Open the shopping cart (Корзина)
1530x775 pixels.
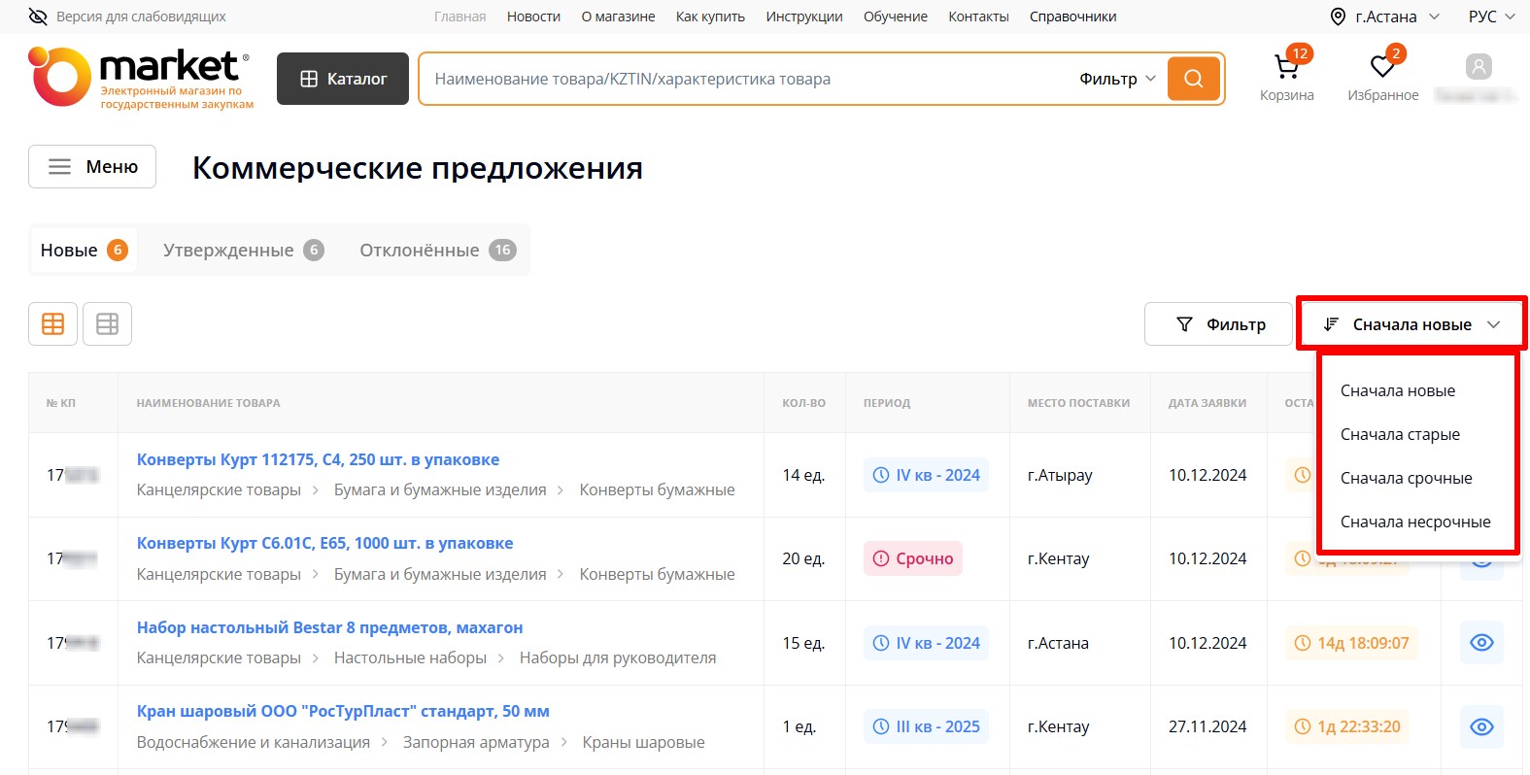pyautogui.click(x=1286, y=68)
